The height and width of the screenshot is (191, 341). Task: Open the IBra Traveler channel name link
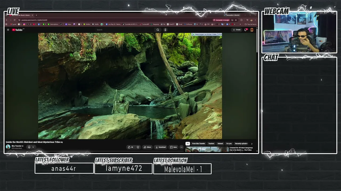17,146
